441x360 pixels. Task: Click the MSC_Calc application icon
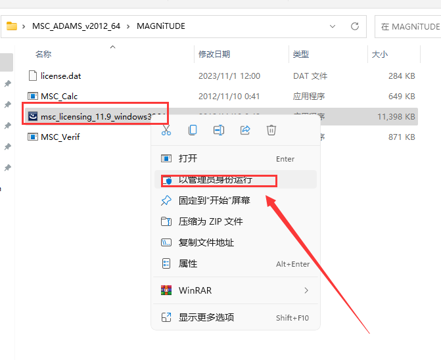tap(33, 97)
